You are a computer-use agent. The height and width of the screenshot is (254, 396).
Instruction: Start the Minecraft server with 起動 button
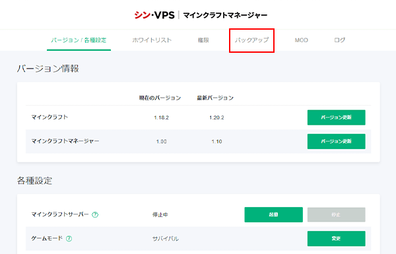pyautogui.click(x=273, y=214)
